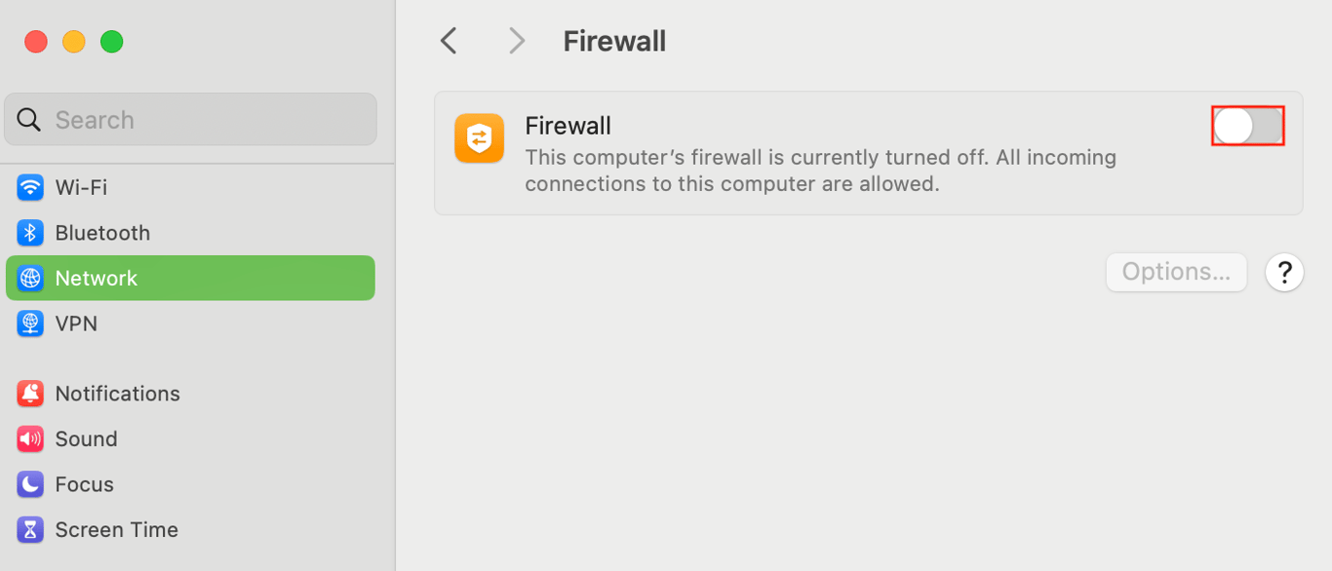Click the Firewall page title
The image size is (1332, 571).
click(614, 40)
